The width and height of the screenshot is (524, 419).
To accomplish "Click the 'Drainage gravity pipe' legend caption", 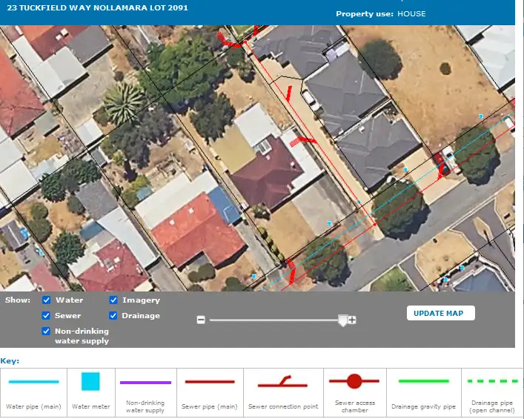I will pos(423,407).
